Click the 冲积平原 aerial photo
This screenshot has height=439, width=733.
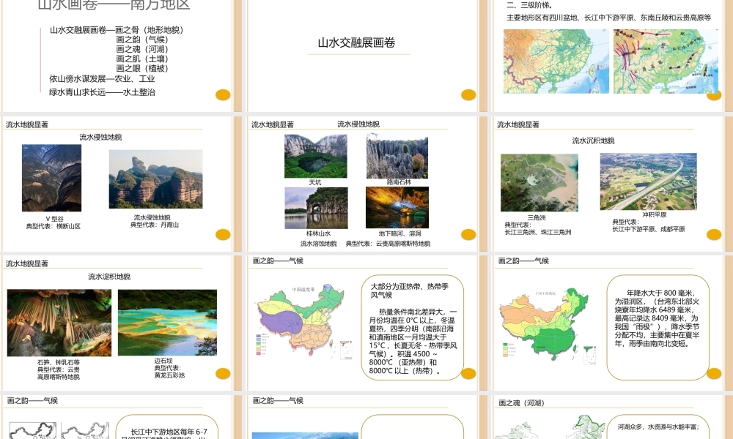648,181
